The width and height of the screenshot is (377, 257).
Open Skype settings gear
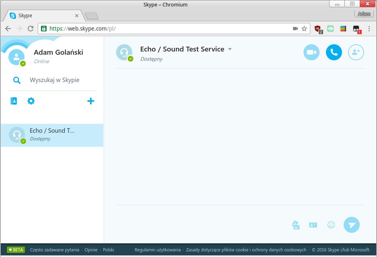coord(31,101)
